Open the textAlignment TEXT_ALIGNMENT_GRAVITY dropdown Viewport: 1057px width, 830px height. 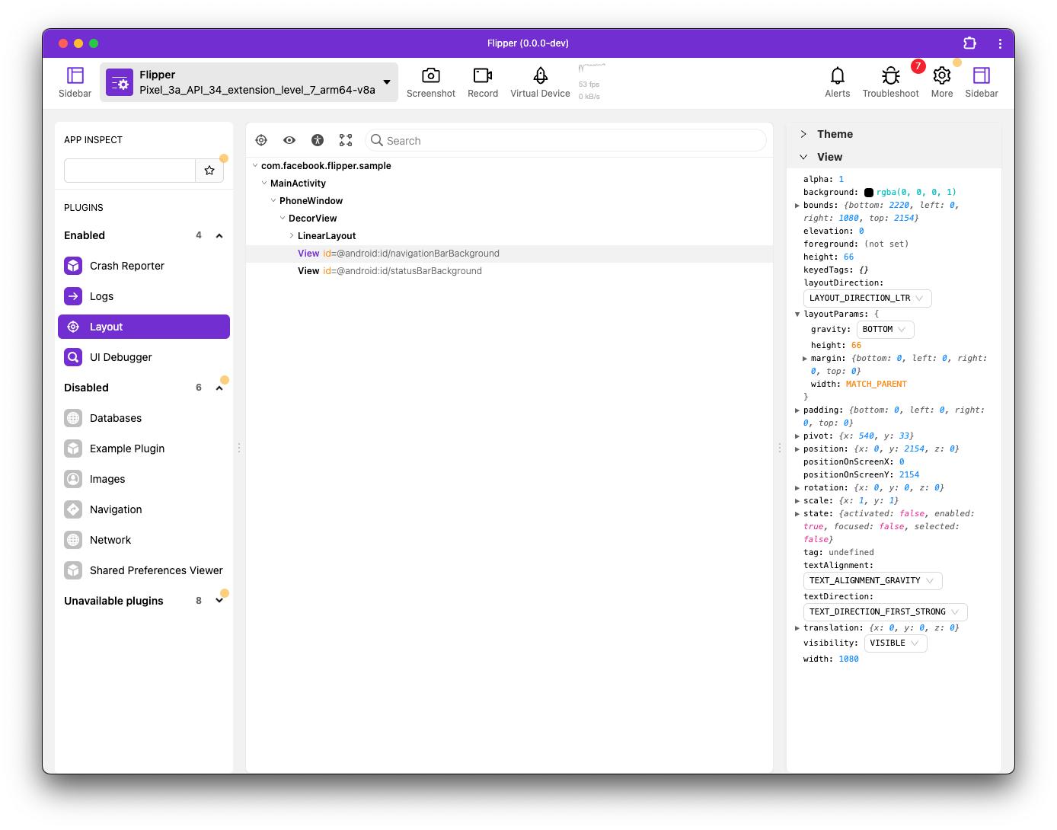click(873, 581)
